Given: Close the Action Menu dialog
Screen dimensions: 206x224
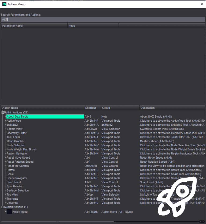Looking at the screenshot, I should click(202, 4).
